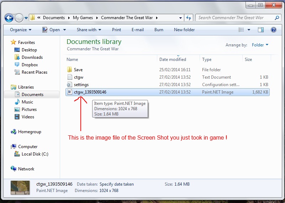Click the ctgw thumbnail in details pane
285x203 pixels.
pos(20,187)
